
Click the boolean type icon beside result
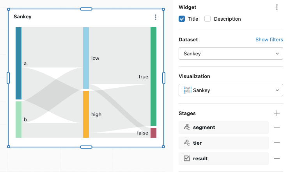pos(186,158)
